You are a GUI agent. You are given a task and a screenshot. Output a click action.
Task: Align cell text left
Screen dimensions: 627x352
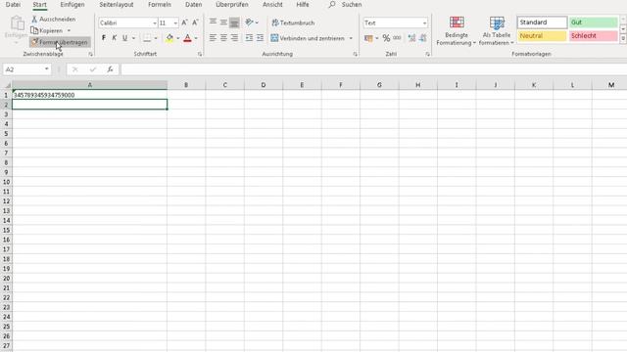point(213,38)
